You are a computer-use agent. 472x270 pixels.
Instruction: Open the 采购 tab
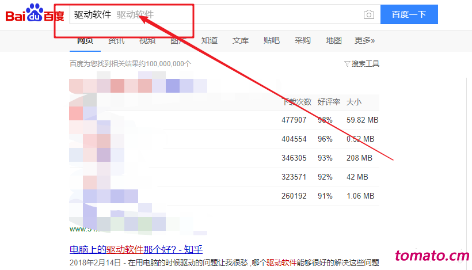coord(303,40)
